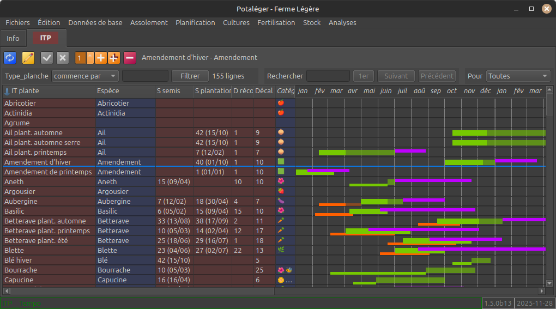556x309 pixels.
Task: Click the sort icon in IT plante header
Action: tap(7, 91)
